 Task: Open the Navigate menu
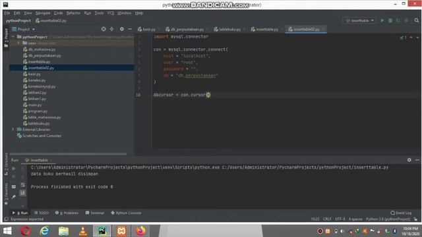43,13
